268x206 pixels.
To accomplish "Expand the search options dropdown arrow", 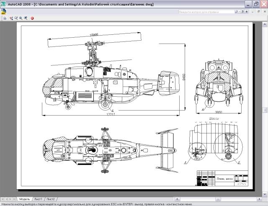I will [x=240, y=12].
